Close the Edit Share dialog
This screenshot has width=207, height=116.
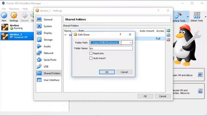tap(130, 34)
